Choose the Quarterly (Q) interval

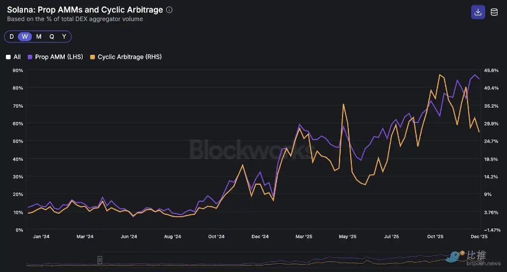(x=51, y=37)
